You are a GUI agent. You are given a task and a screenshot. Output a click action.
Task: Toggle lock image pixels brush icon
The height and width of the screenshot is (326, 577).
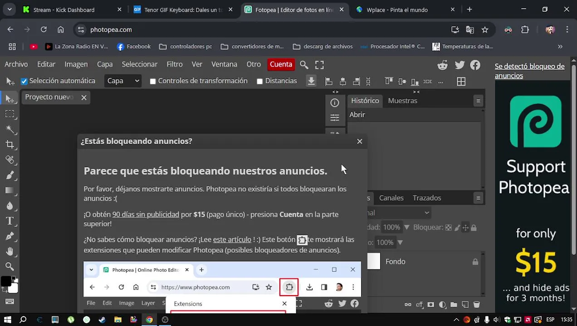tap(457, 228)
